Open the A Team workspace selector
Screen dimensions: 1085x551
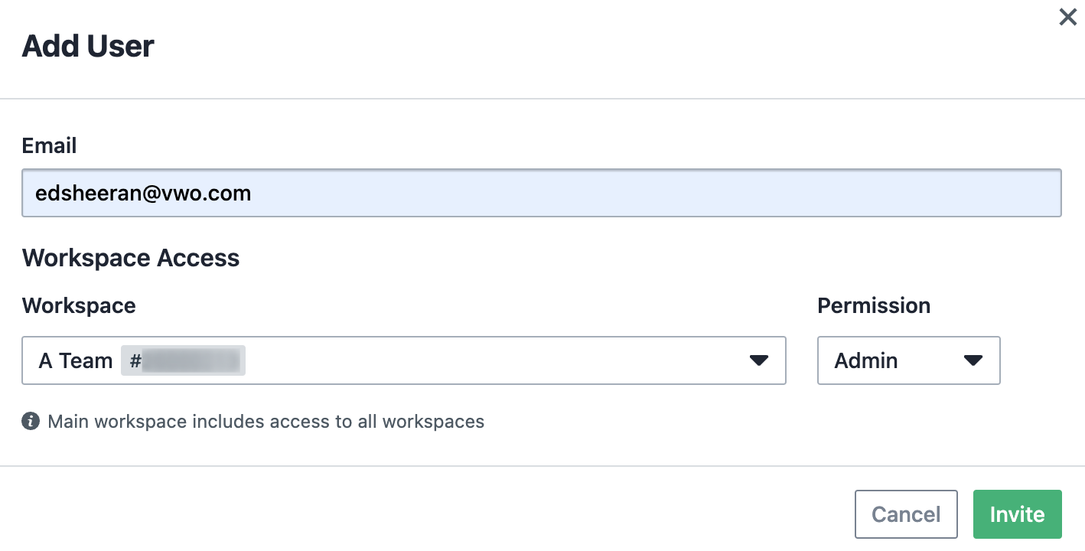click(404, 360)
